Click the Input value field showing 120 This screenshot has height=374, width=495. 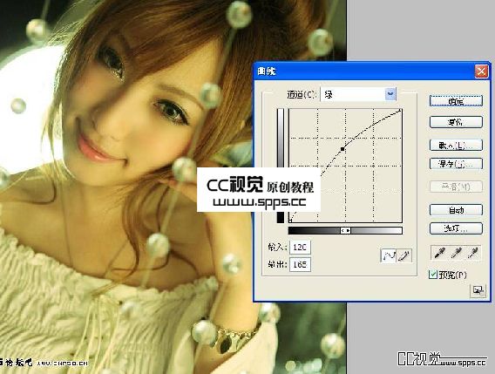click(x=300, y=247)
